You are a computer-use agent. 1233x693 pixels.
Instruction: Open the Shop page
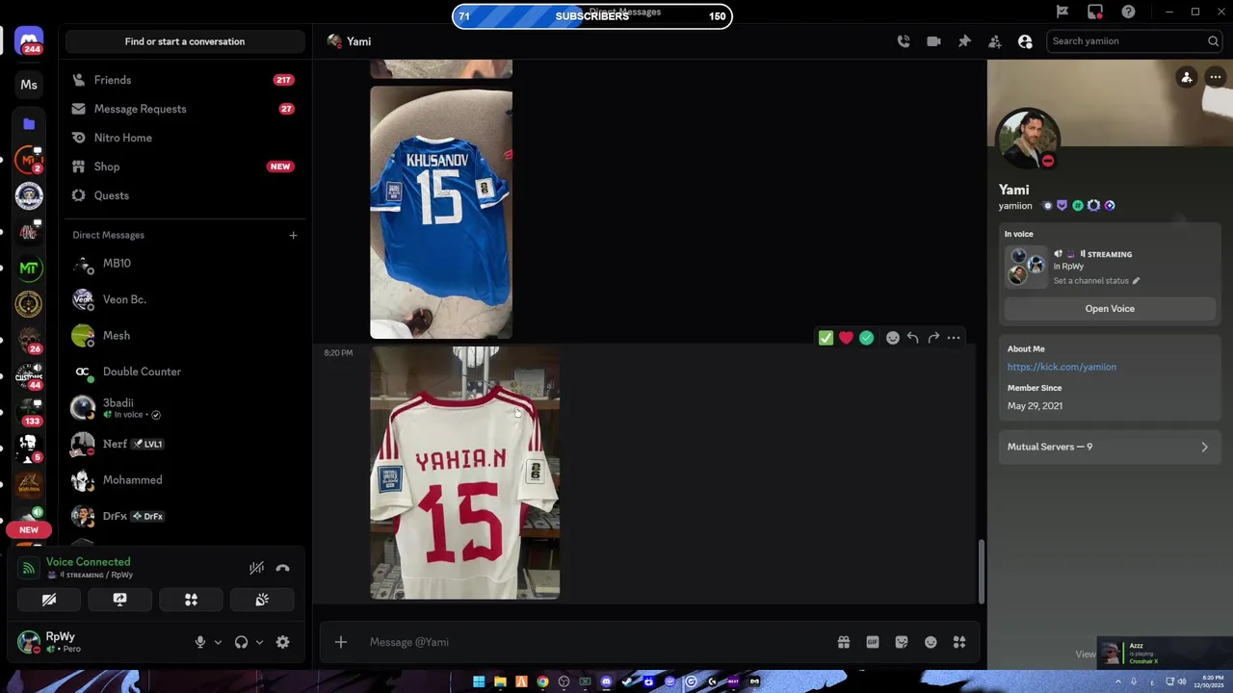point(183,167)
